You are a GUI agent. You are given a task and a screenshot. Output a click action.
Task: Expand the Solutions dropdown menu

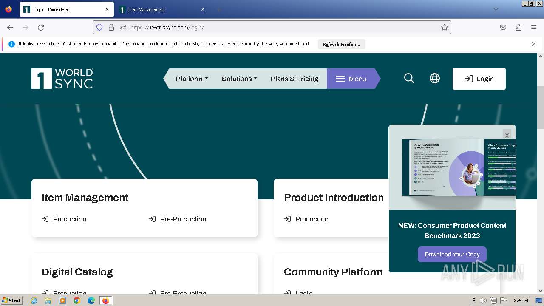tap(239, 79)
